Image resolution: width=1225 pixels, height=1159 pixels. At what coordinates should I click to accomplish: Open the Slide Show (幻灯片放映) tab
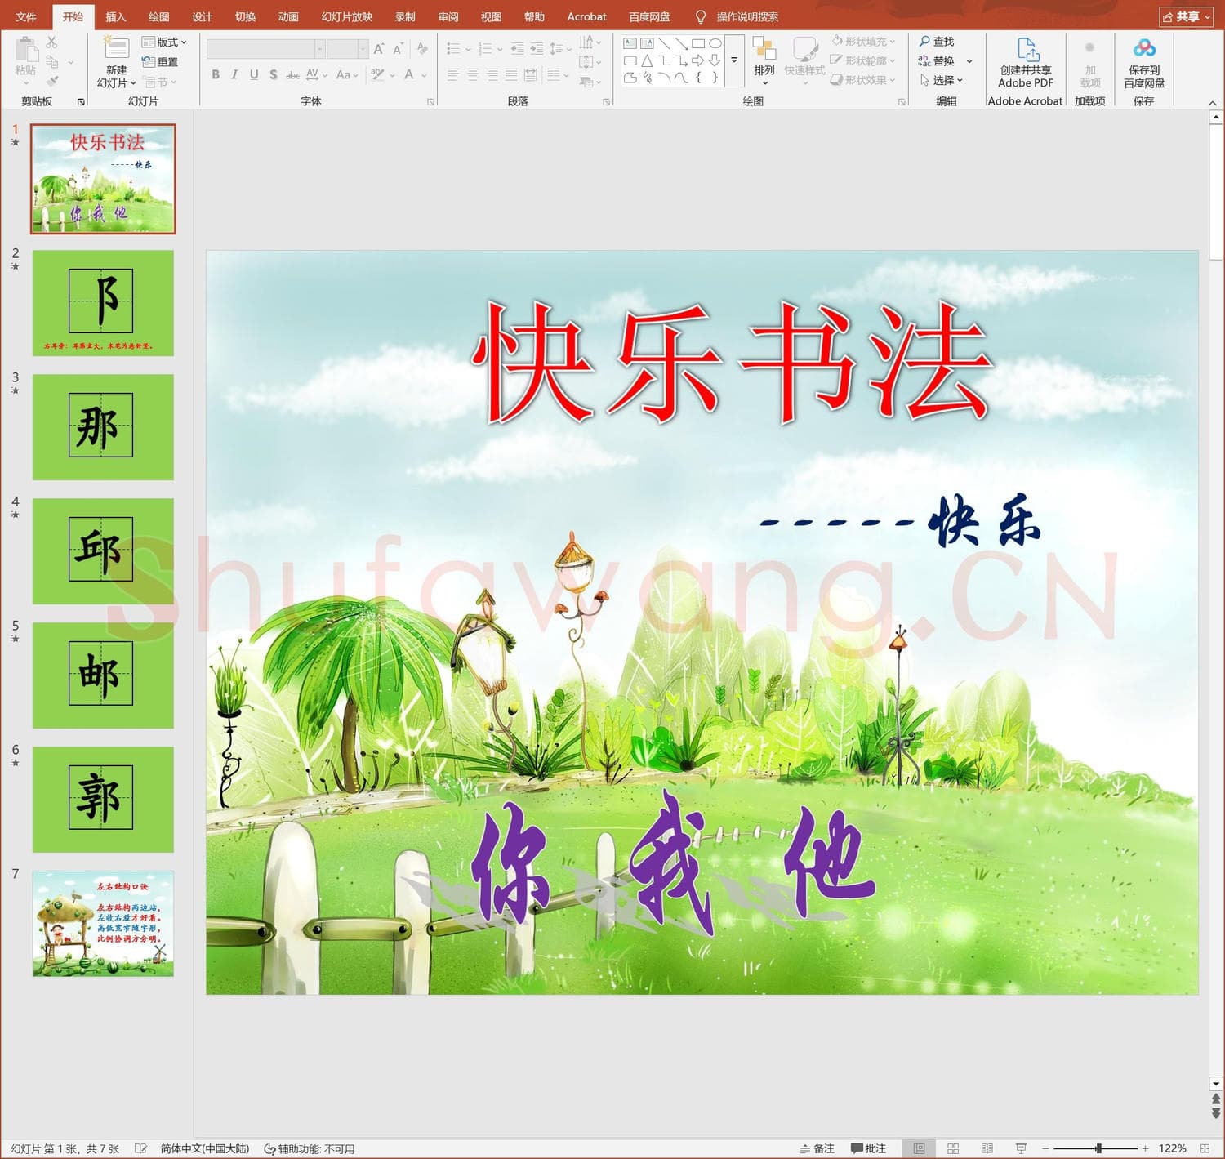(x=347, y=16)
